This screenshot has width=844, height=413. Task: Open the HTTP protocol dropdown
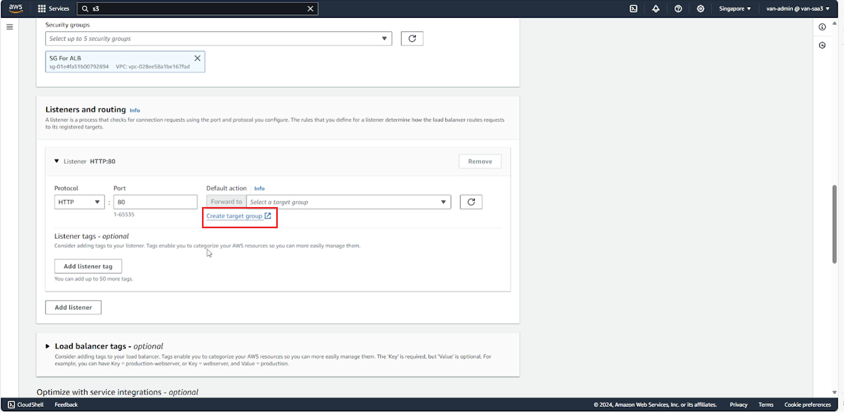click(x=80, y=202)
